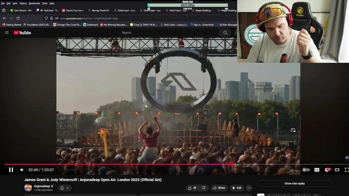Toggle closed captions CC button
This screenshot has width=349, height=196.
pyautogui.click(x=317, y=170)
